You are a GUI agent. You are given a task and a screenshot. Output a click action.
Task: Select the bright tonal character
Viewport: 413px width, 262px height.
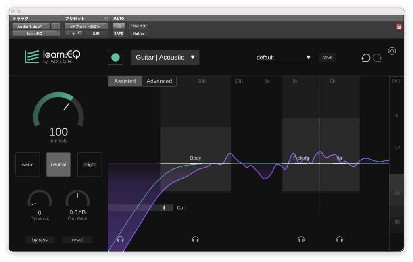click(90, 164)
